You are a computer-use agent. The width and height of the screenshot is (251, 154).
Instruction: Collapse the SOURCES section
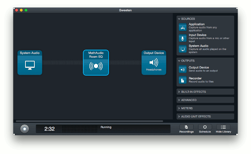pyautogui.click(x=179, y=19)
